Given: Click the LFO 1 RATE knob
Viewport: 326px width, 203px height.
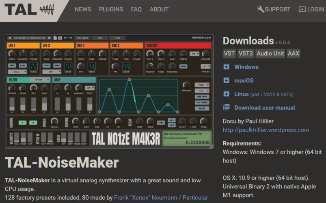Looking at the screenshot, I should tap(12, 54).
